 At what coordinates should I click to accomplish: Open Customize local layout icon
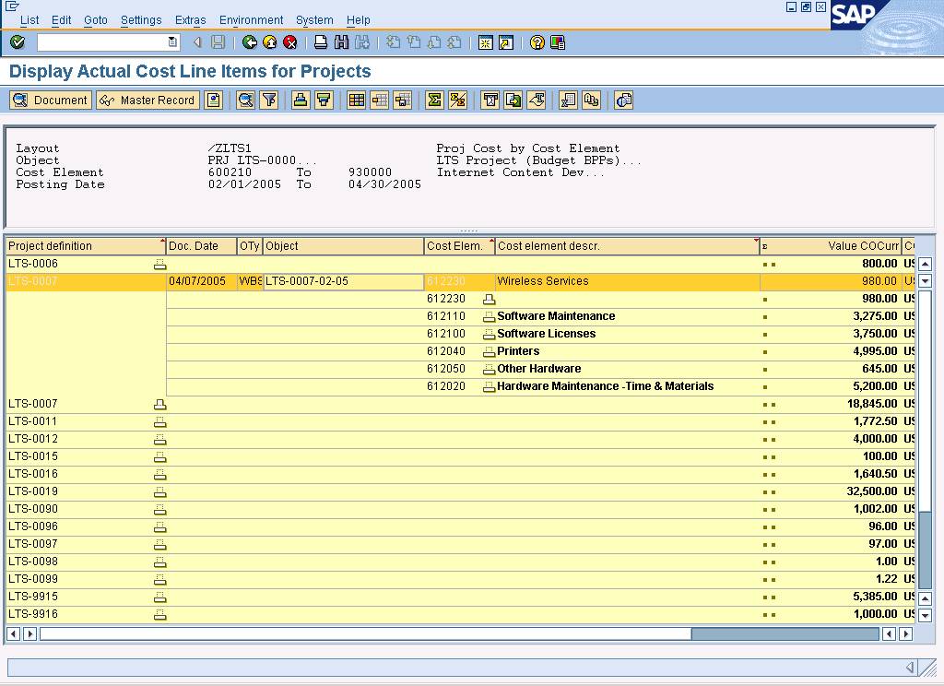point(558,42)
